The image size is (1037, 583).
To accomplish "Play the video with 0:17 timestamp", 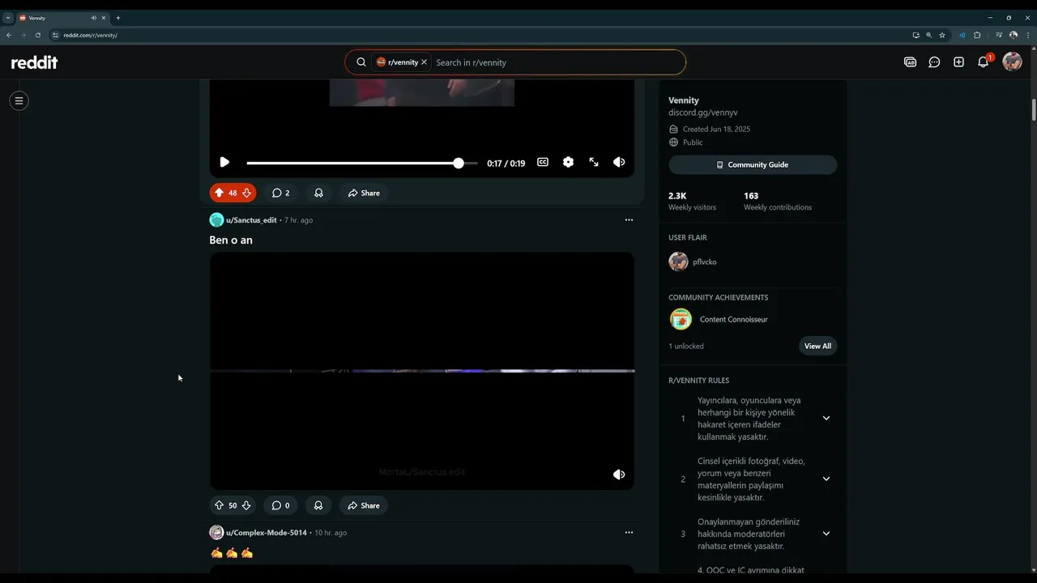I will [x=224, y=162].
